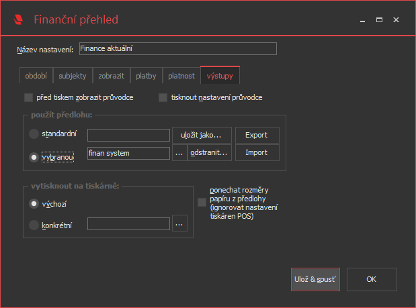Click the red app logo icon
The width and height of the screenshot is (416, 308).
(x=19, y=19)
